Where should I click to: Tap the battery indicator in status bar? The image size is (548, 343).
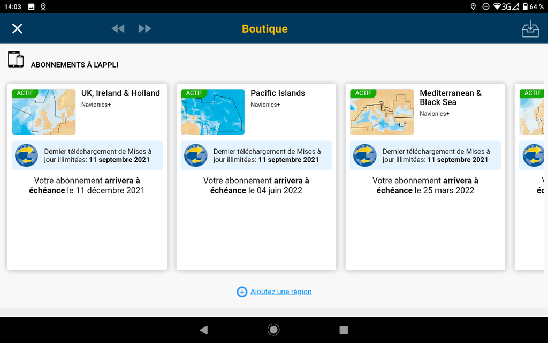click(x=526, y=6)
